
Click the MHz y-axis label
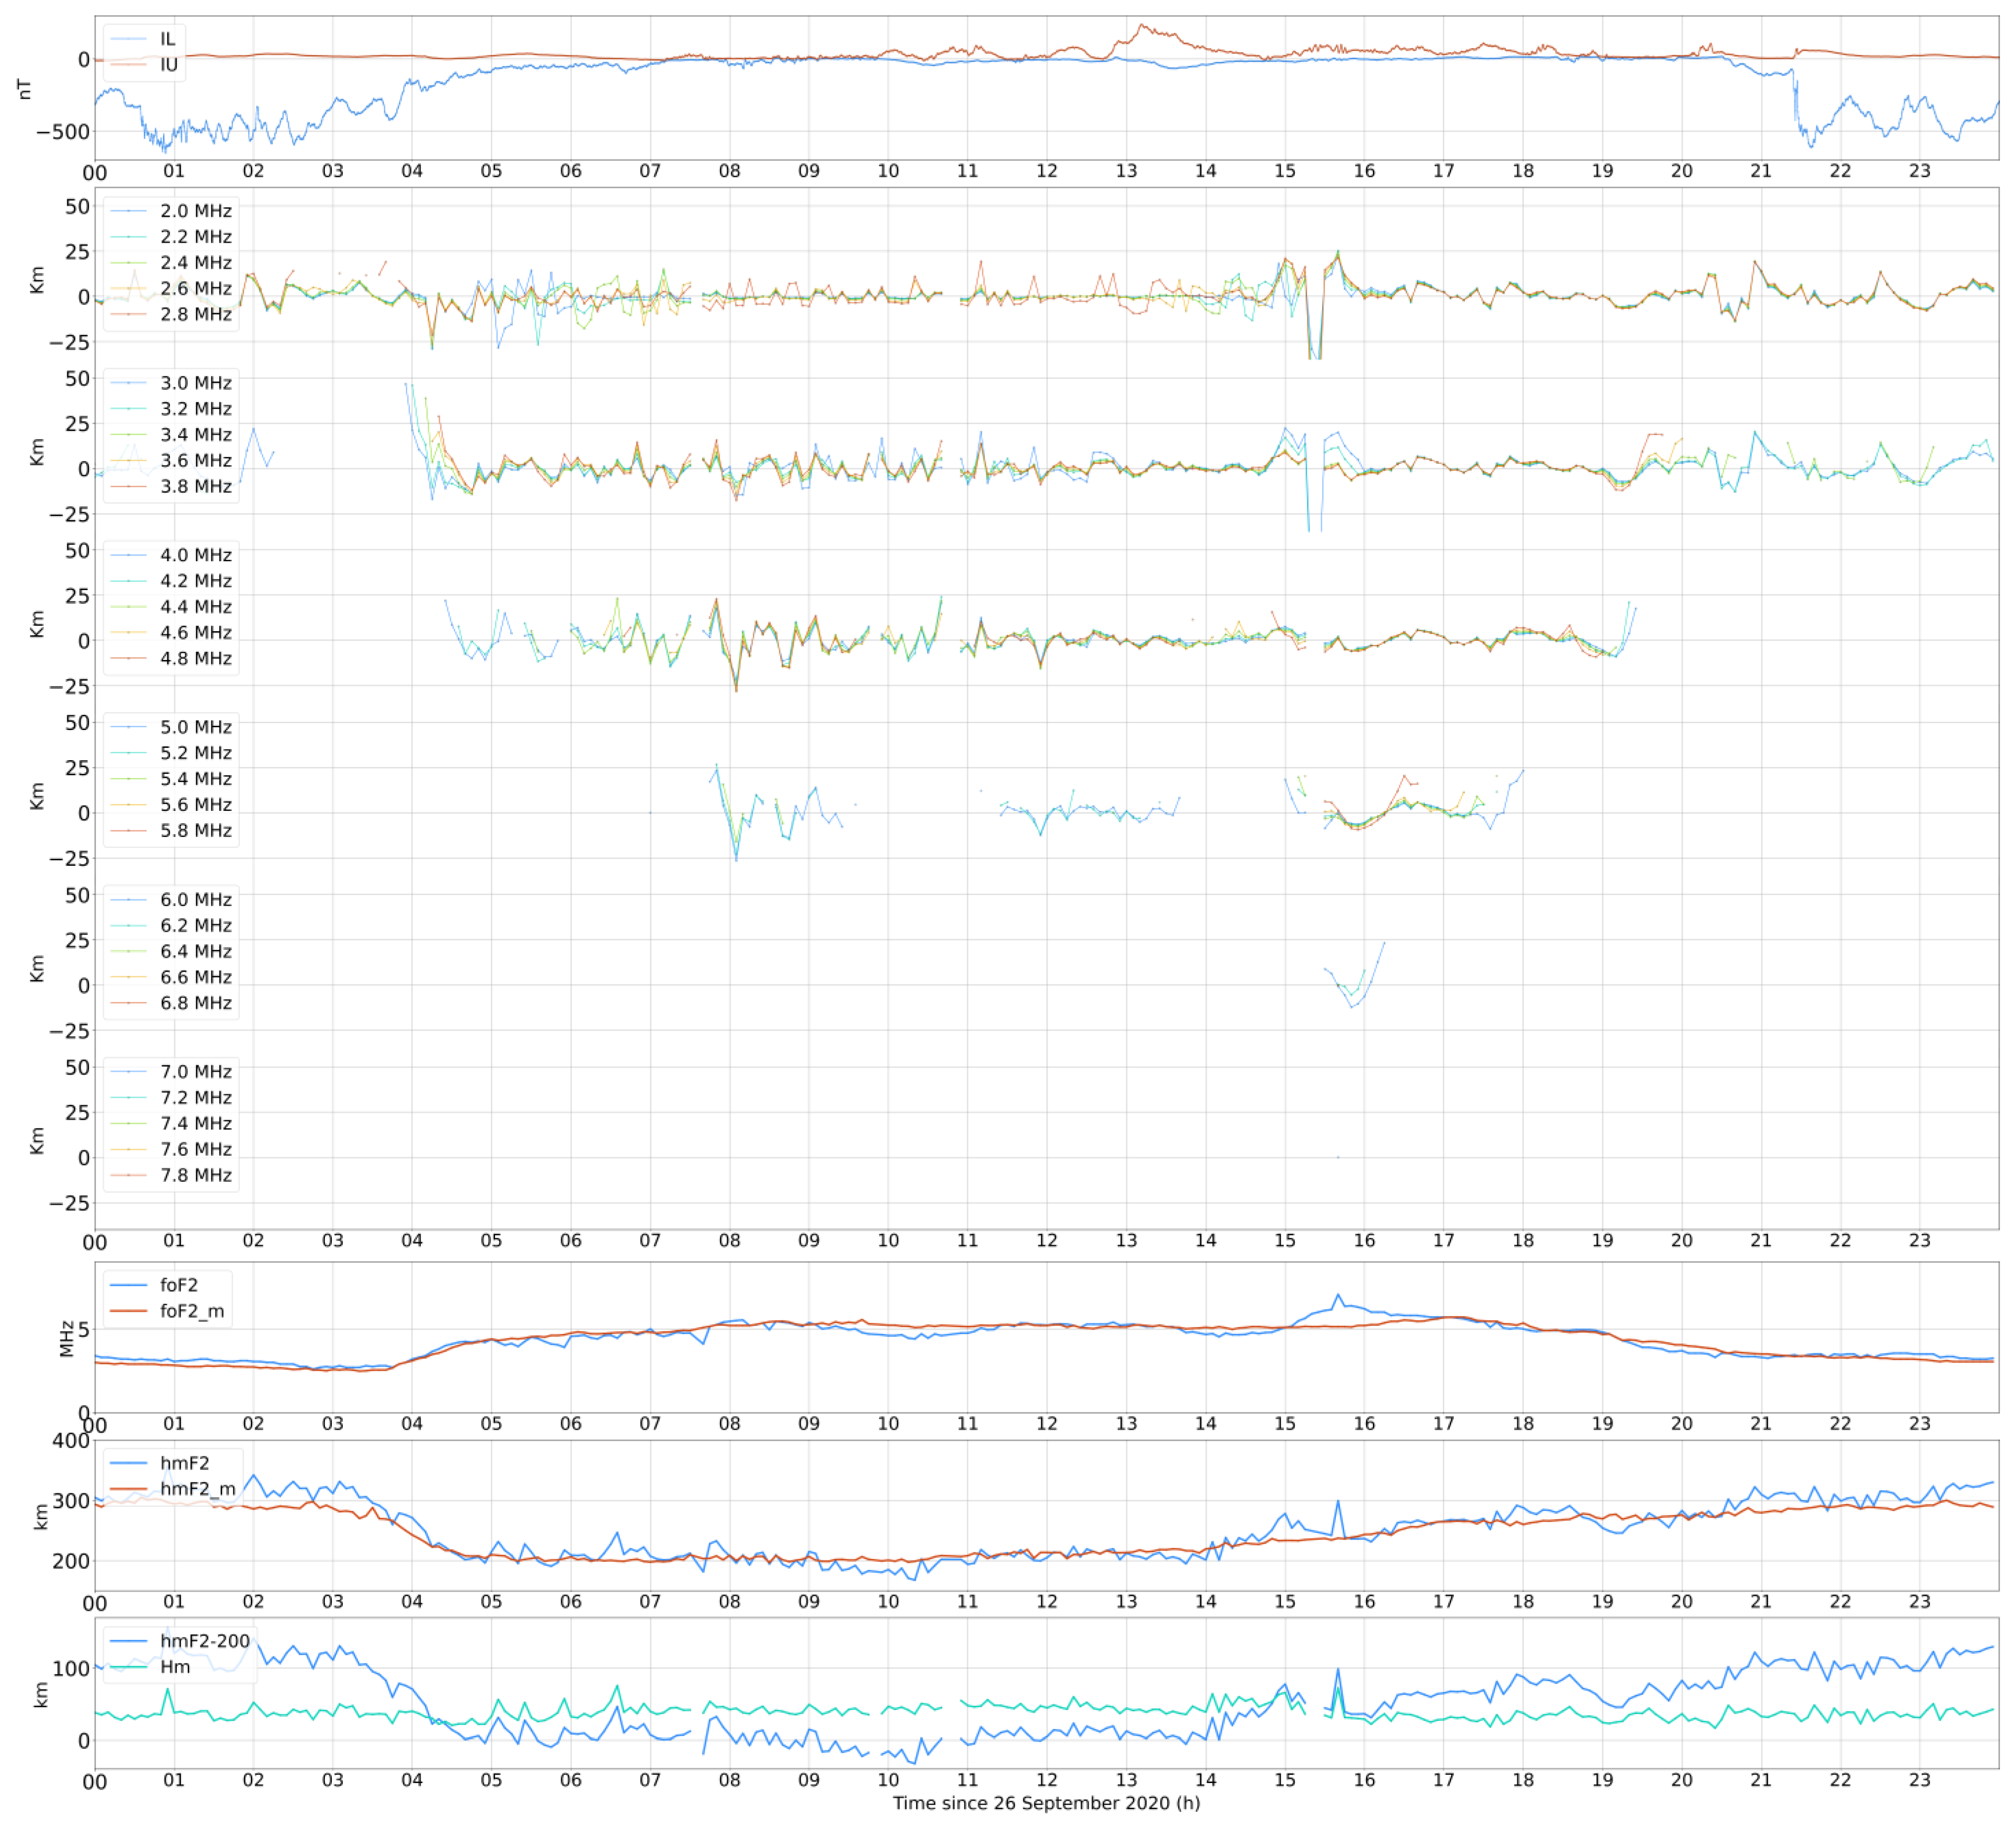point(67,1338)
